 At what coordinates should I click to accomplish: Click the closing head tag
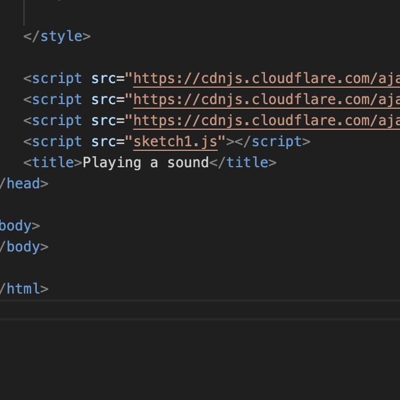24,184
